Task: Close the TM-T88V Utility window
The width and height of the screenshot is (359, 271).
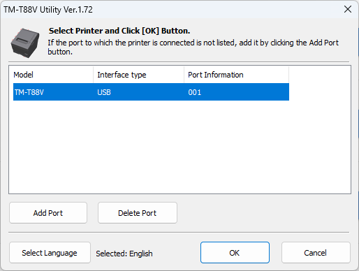Action: [x=348, y=10]
